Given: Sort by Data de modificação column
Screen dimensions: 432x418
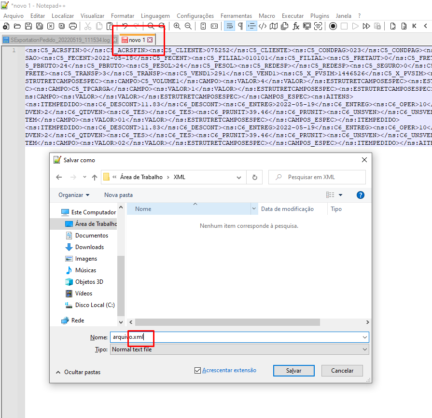Looking at the screenshot, I should (x=287, y=209).
